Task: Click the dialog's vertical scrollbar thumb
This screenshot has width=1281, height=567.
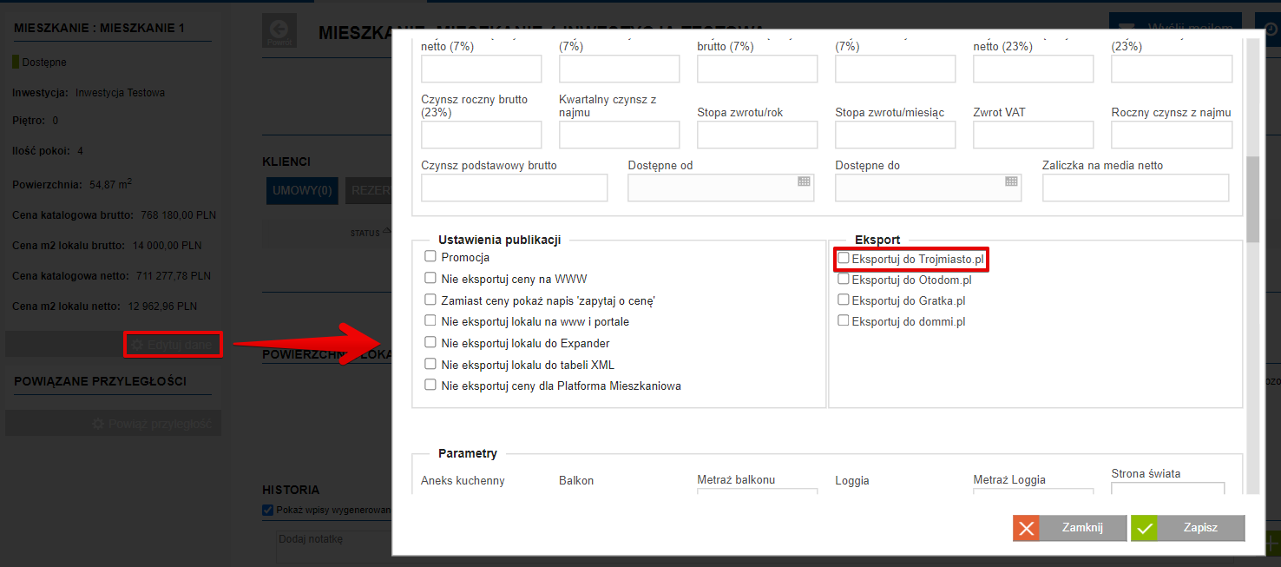Action: click(x=1251, y=200)
